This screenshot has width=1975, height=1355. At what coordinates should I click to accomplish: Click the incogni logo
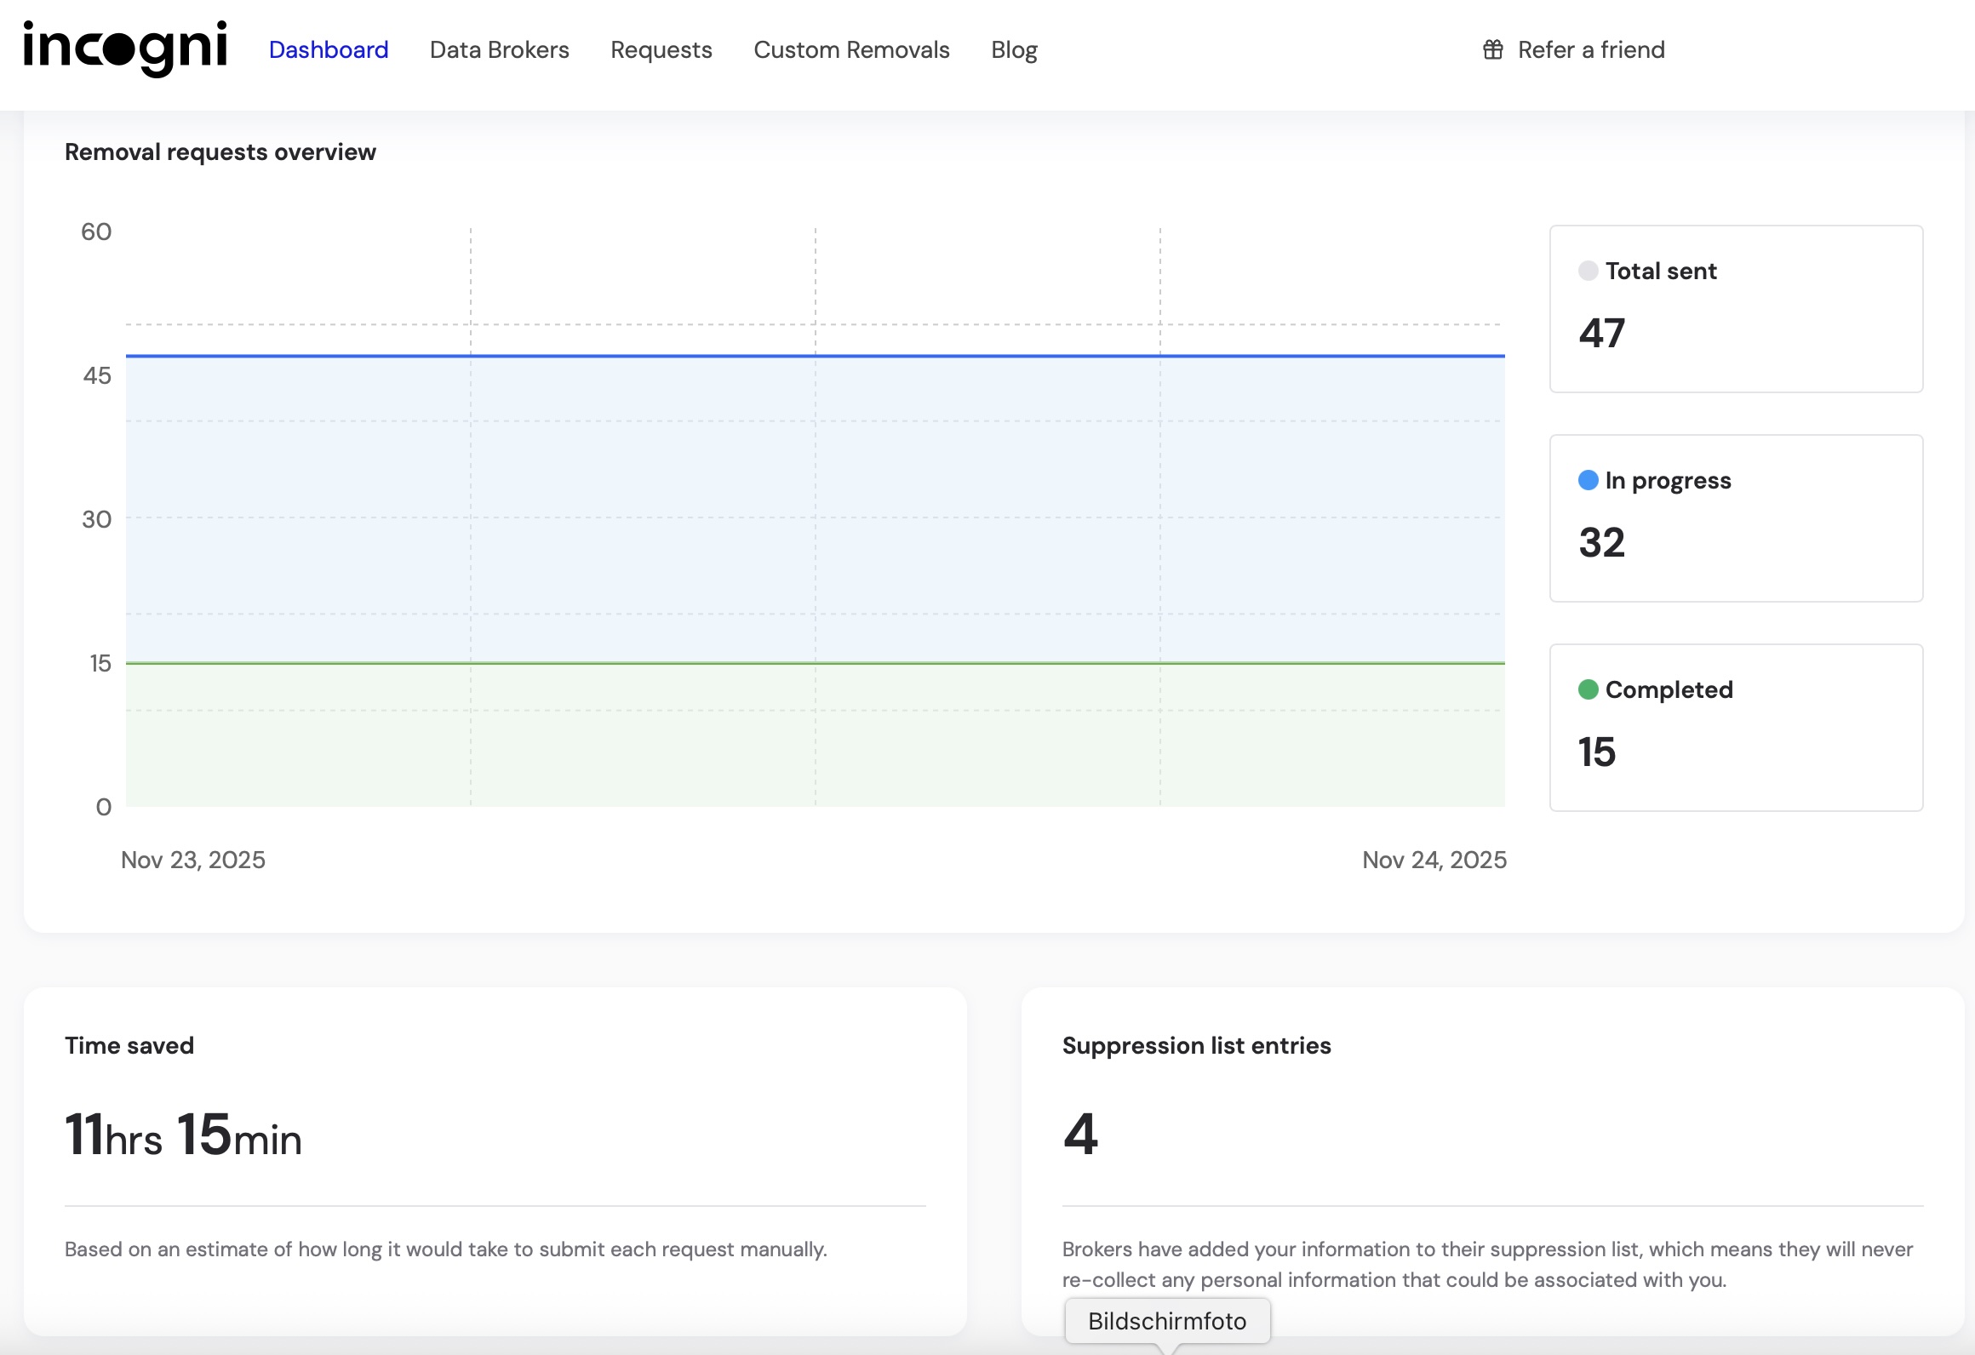[125, 48]
